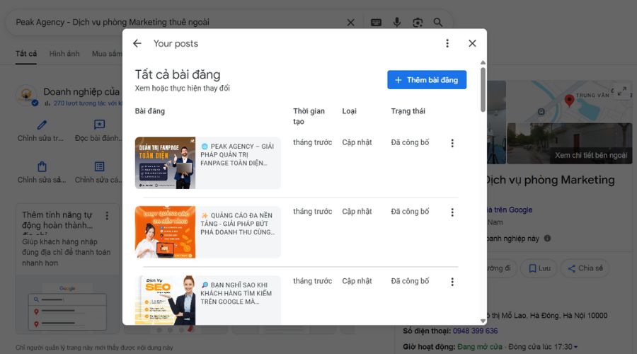This screenshot has height=354, width=637.
Task: Click the Loại column header
Action: [349, 111]
